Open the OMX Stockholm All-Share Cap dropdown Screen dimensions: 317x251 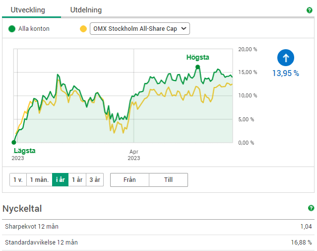pos(139,29)
